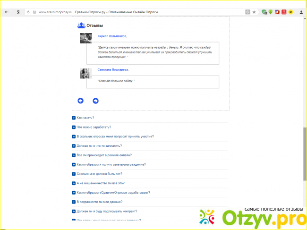Click reviewer name Кирилл Козьменков
Screen dimensions: 307x230
[x=112, y=36]
